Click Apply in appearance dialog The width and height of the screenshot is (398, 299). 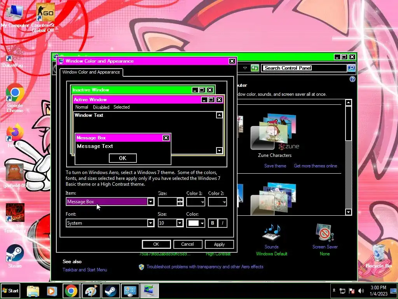click(219, 244)
